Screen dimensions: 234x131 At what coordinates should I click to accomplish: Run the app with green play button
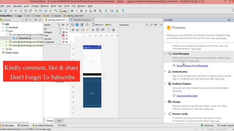(72, 11)
